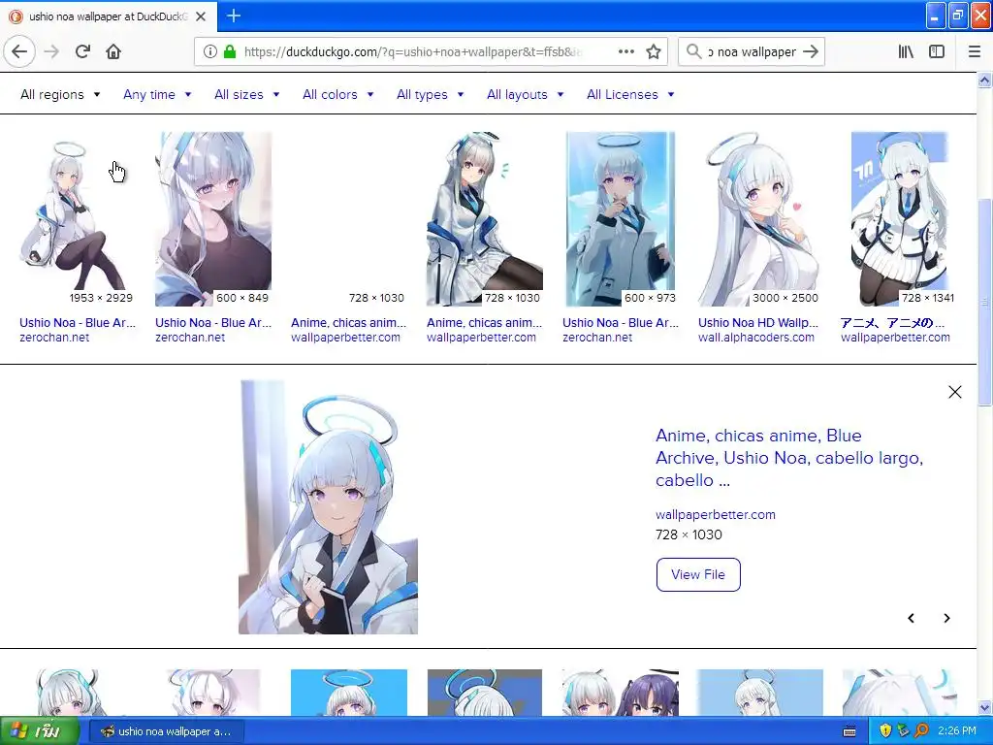This screenshot has height=745, width=993.
Task: Open the Any time filter
Action: [157, 94]
